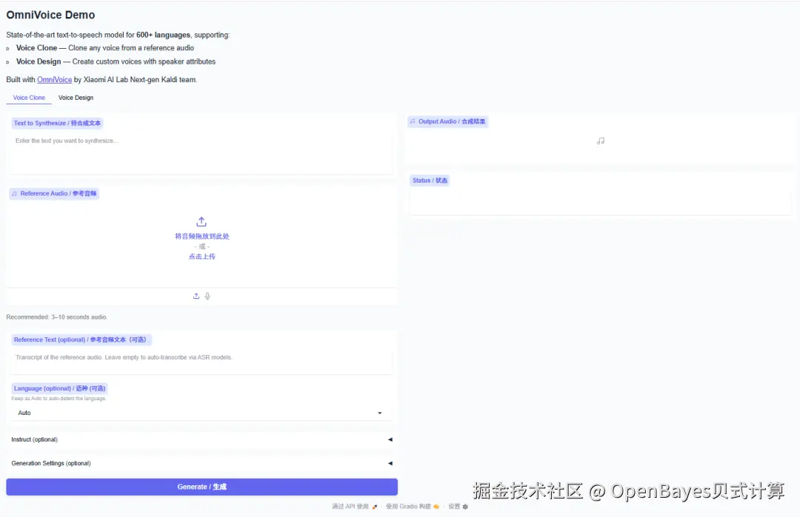Expand the Instruct (optional) section
The width and height of the screenshot is (800, 517).
click(201, 439)
